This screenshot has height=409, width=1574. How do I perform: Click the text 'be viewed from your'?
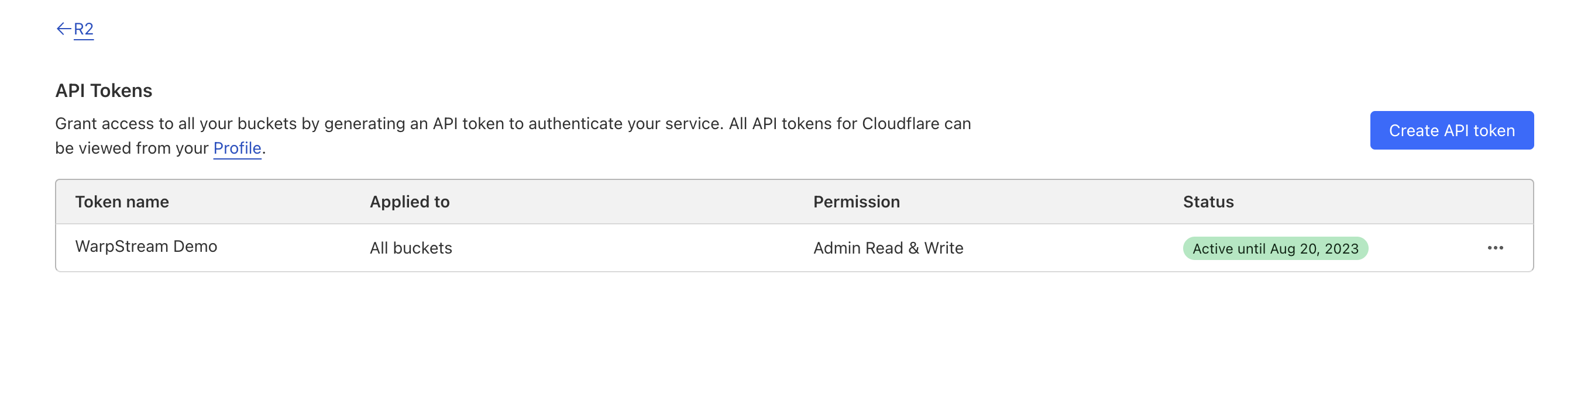tap(132, 148)
